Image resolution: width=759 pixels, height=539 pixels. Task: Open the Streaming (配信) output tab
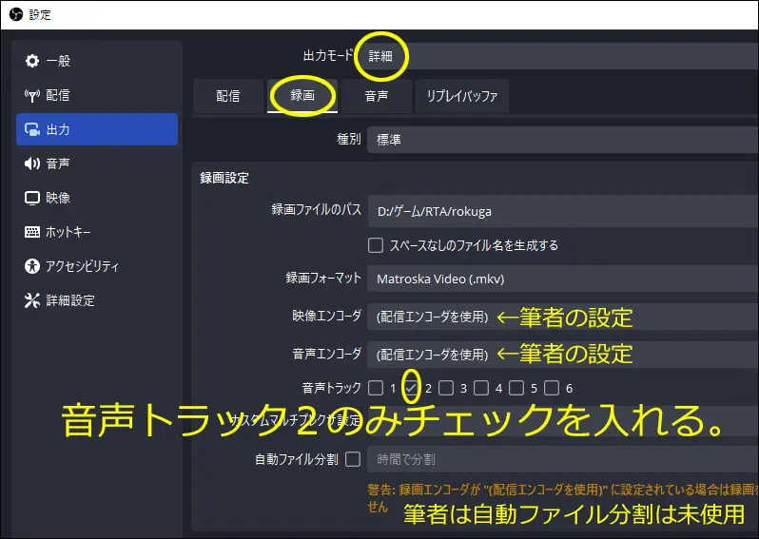227,96
